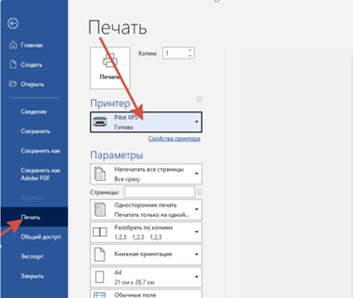Click Закрыть in the sidebar
Viewport: 353px width, 298px height.
(32, 276)
